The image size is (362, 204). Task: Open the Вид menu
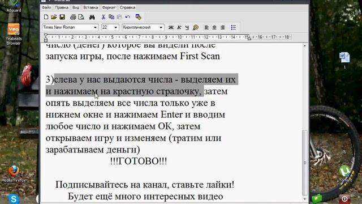click(76, 7)
